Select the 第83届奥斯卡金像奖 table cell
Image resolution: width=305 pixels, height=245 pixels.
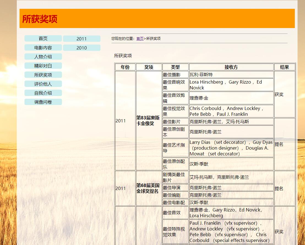tap(148, 121)
